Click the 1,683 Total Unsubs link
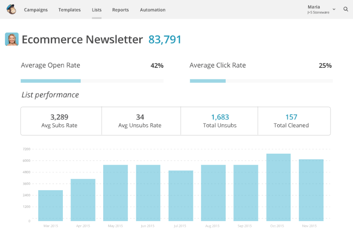 pyautogui.click(x=220, y=117)
